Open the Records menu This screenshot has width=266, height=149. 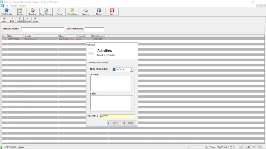(14, 5)
